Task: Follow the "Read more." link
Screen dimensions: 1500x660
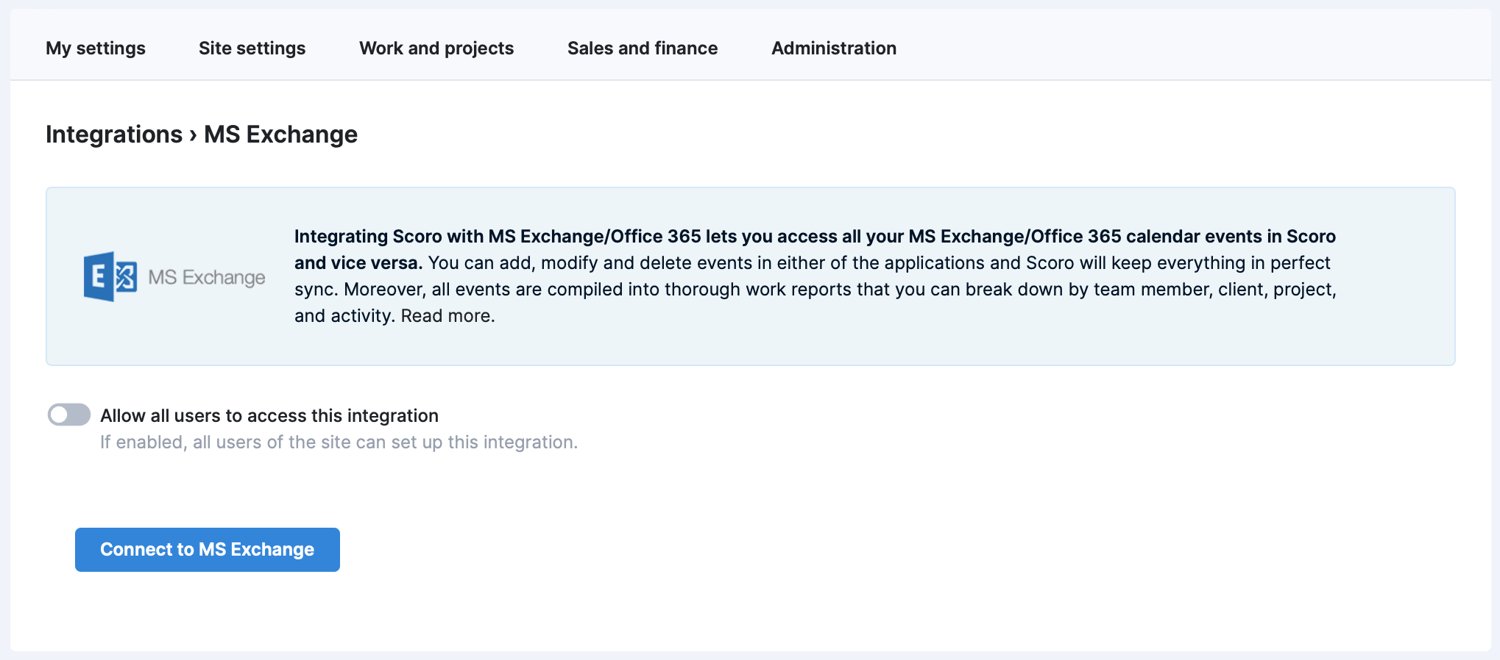Action: (x=447, y=316)
